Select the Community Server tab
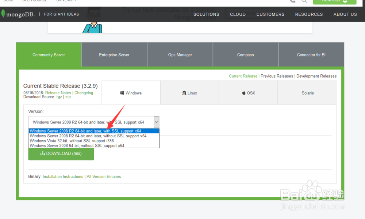365x219 pixels. pyautogui.click(x=49, y=55)
